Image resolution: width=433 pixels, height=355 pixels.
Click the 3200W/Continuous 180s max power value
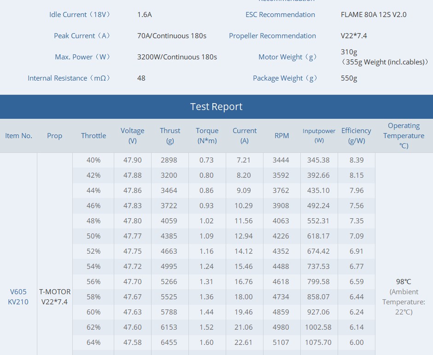177,57
